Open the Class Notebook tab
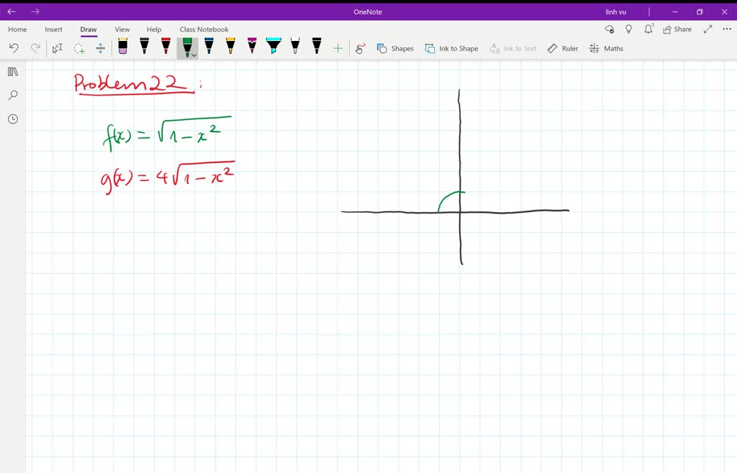Viewport: 737px width, 473px height. (x=204, y=29)
